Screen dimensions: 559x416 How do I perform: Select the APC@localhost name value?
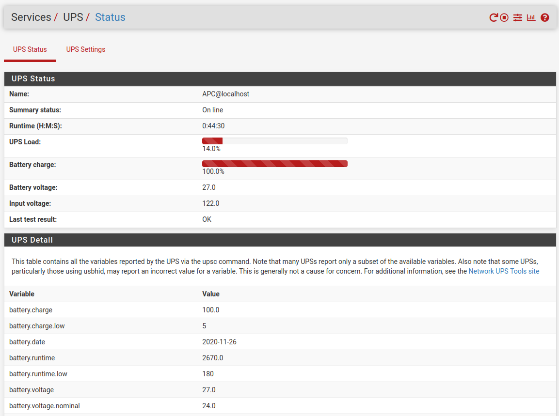[x=225, y=94]
